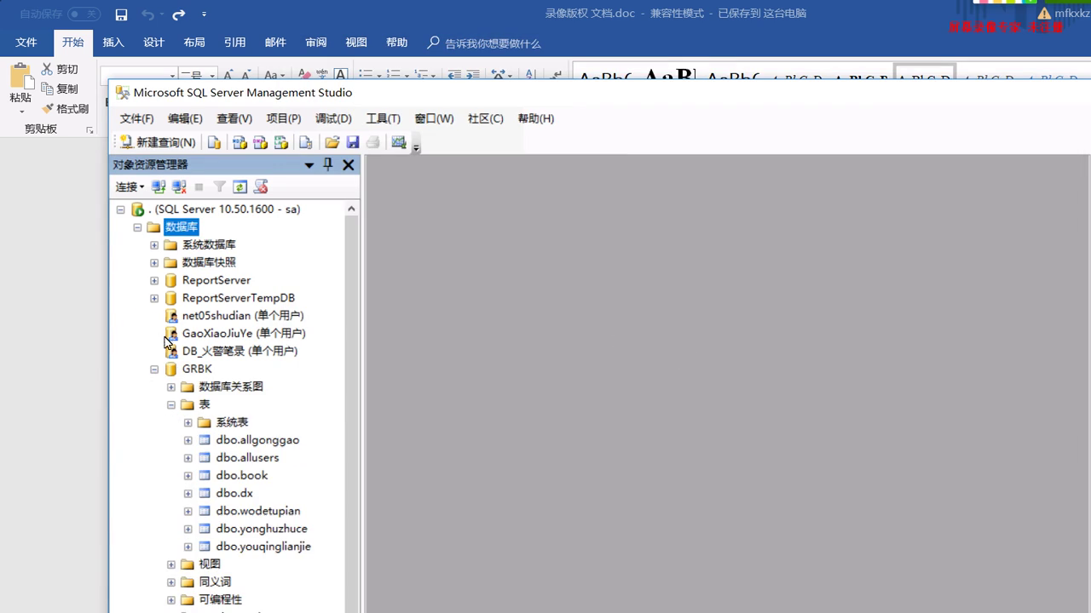Refresh the Object Explorer tree
The height and width of the screenshot is (613, 1091).
[240, 186]
